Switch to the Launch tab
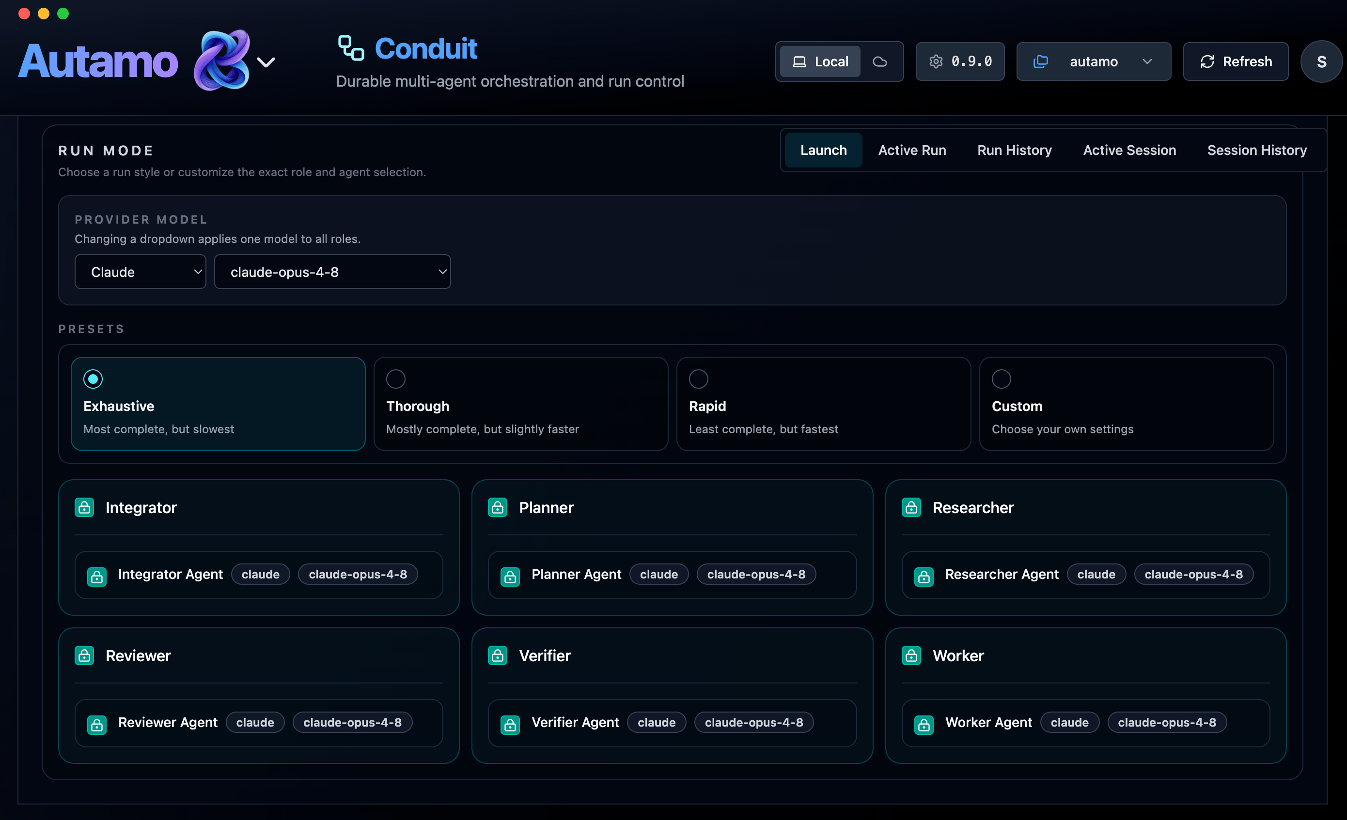The image size is (1347, 820). click(823, 150)
